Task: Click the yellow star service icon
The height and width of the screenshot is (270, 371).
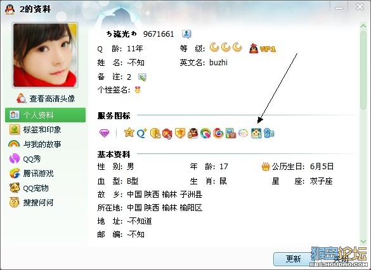Action: [129, 132]
